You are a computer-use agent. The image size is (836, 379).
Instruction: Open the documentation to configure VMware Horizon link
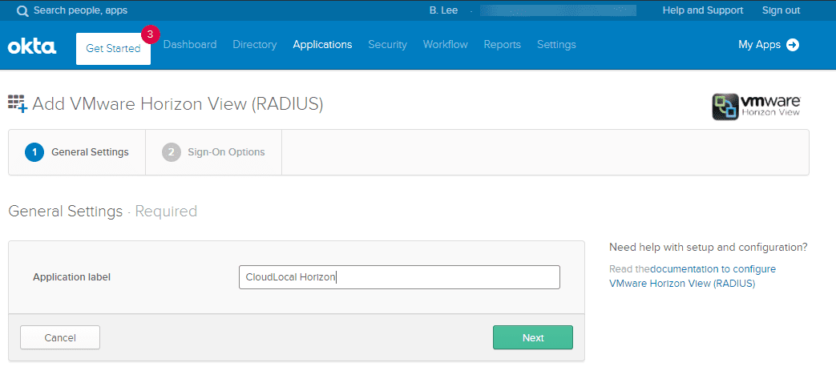click(x=692, y=276)
